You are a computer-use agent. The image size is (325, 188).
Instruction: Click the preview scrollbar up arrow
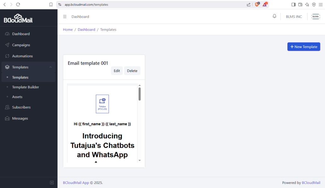(139, 85)
